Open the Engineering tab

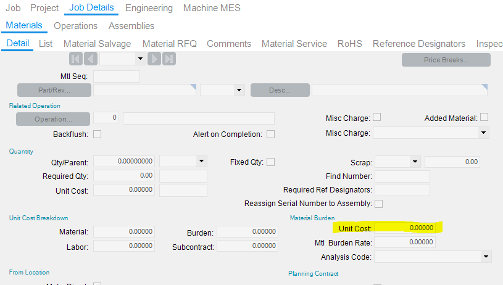(149, 7)
